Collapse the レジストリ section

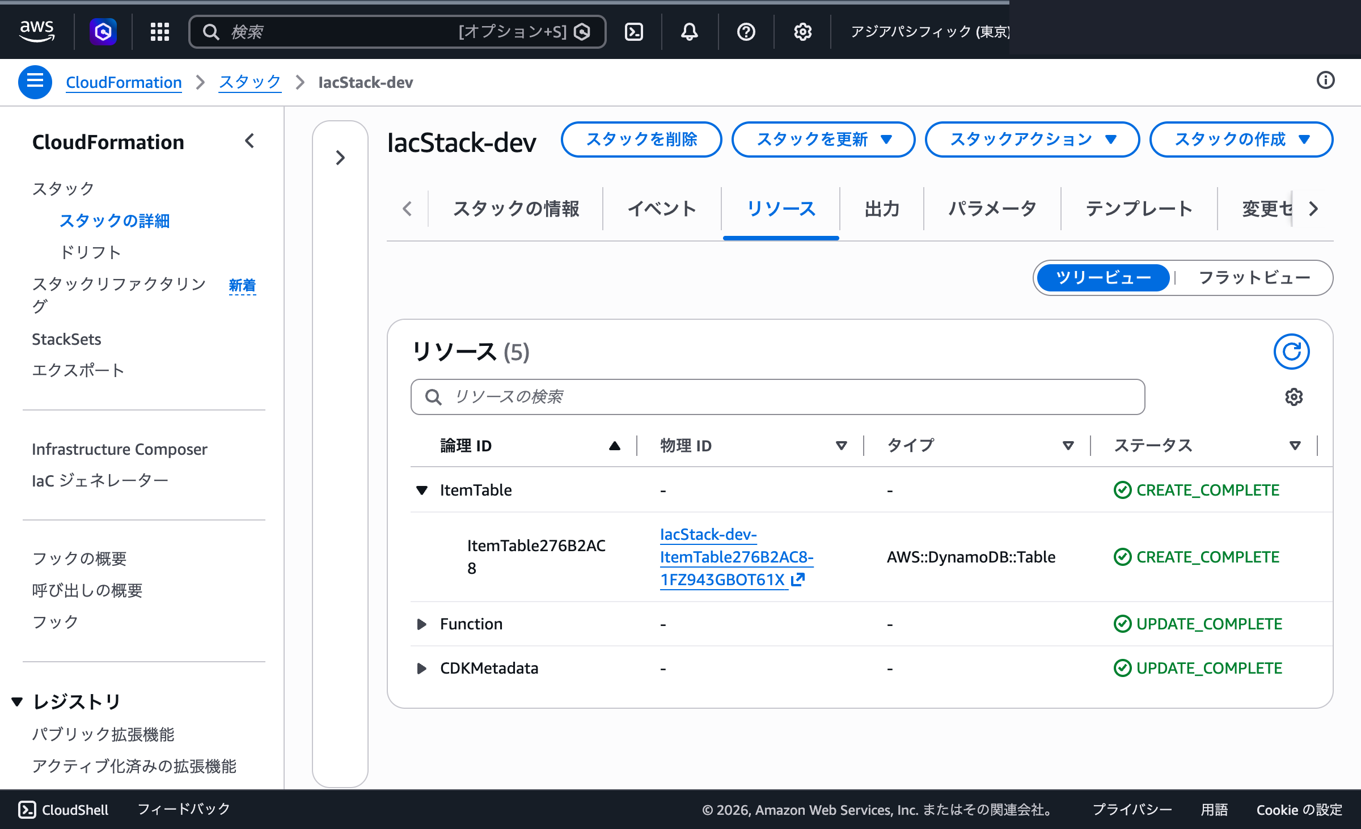17,701
